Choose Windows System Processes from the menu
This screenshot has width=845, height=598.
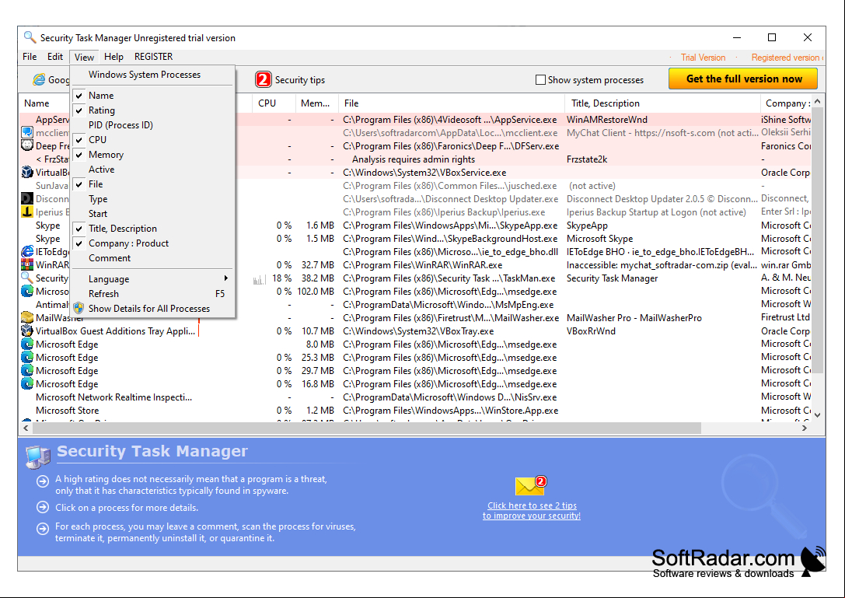152,75
